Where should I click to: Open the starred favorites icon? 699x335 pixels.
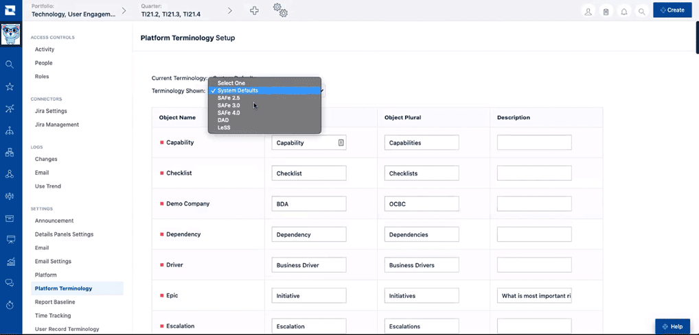click(x=10, y=86)
